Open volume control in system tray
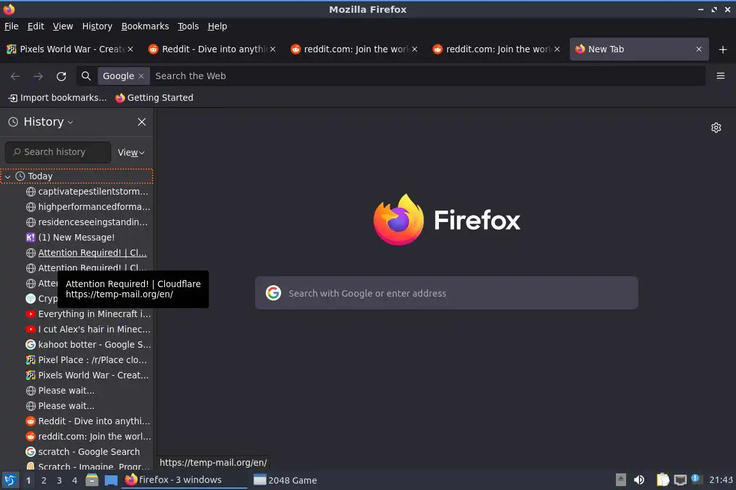The image size is (736, 490). point(639,480)
